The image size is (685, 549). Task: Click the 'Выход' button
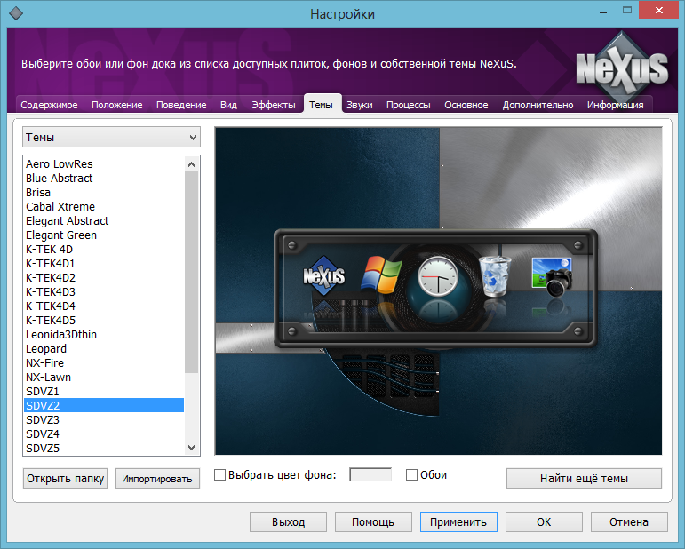pos(288,522)
